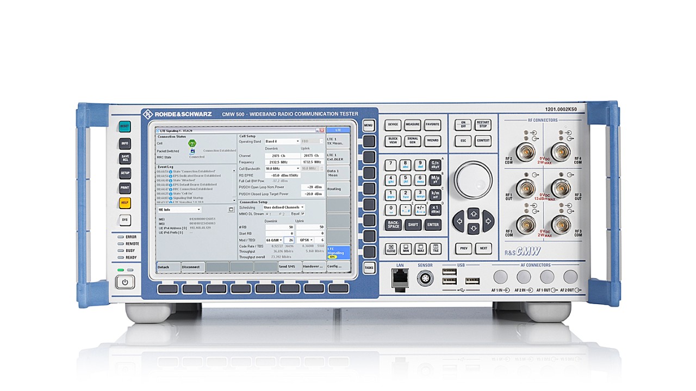Click the green Cell status icon
Screen dimensions: 696x391
(x=192, y=143)
